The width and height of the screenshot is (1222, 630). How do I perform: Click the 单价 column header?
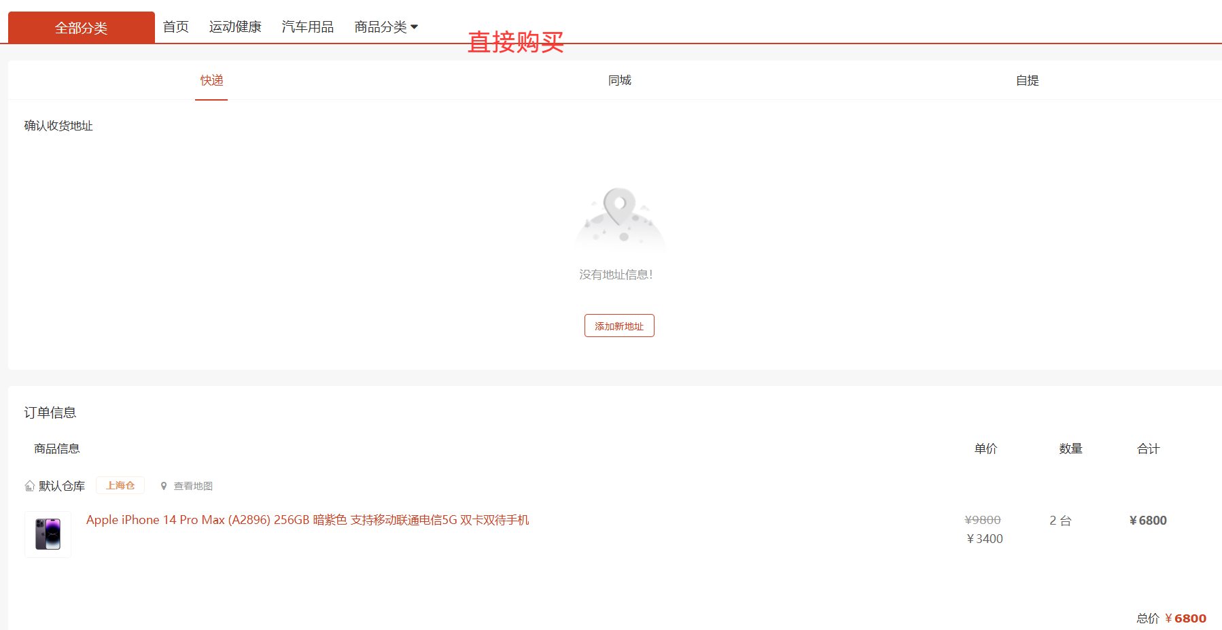pos(985,449)
